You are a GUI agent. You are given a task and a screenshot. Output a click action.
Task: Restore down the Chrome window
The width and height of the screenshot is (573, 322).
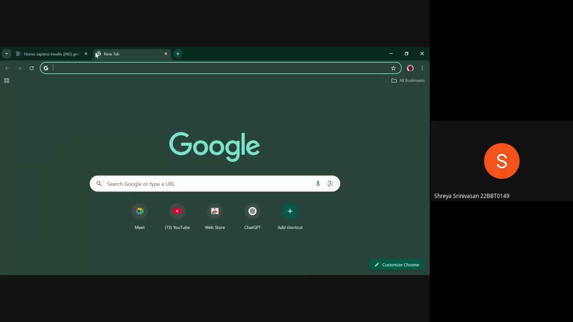click(x=406, y=54)
